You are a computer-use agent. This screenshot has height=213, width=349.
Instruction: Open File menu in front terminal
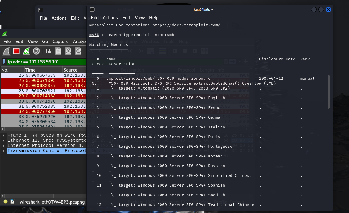click(x=95, y=18)
